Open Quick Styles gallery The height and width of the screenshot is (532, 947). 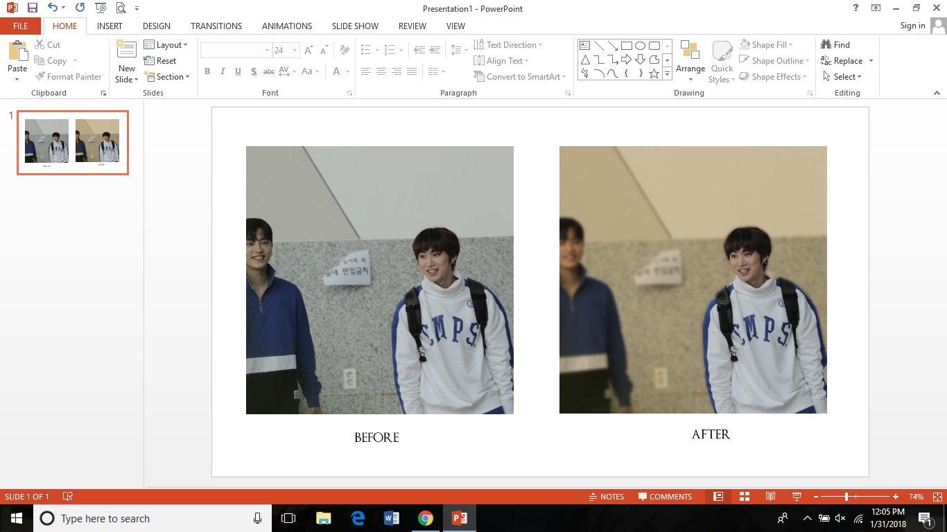point(722,61)
